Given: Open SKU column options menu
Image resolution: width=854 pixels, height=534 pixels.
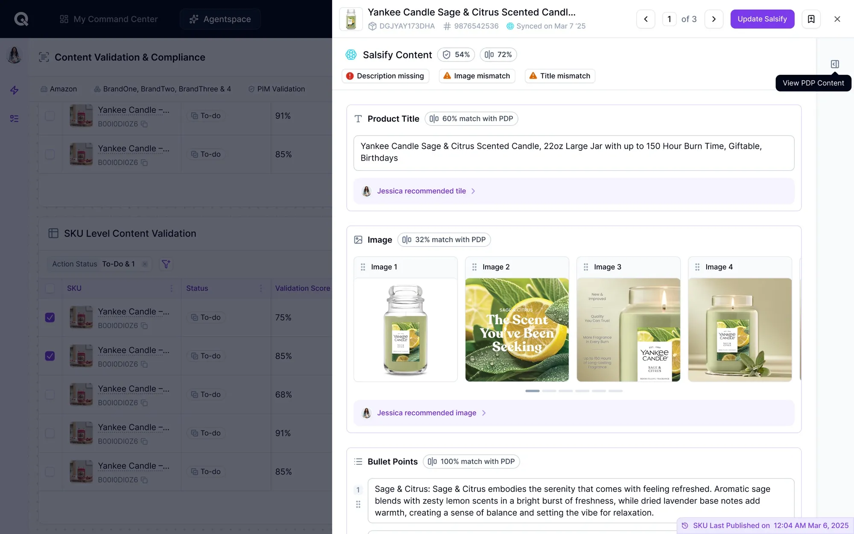Looking at the screenshot, I should pos(172,288).
